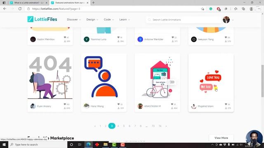264x148 pixels.
Task: Go to next page with right chevron
Action: pyautogui.click(x=166, y=126)
